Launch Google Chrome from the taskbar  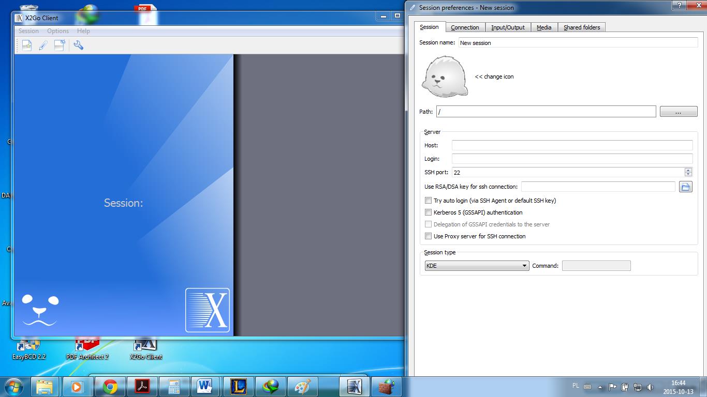coord(110,387)
